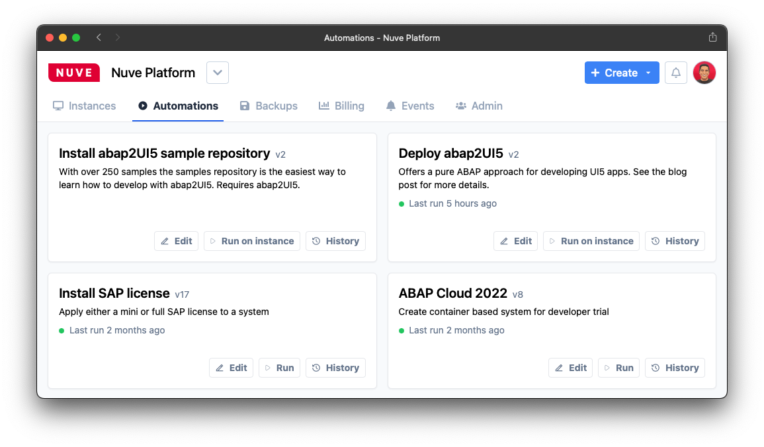Click "Apply either a mini or full SAP license" text
764x447 pixels.
[x=164, y=312]
